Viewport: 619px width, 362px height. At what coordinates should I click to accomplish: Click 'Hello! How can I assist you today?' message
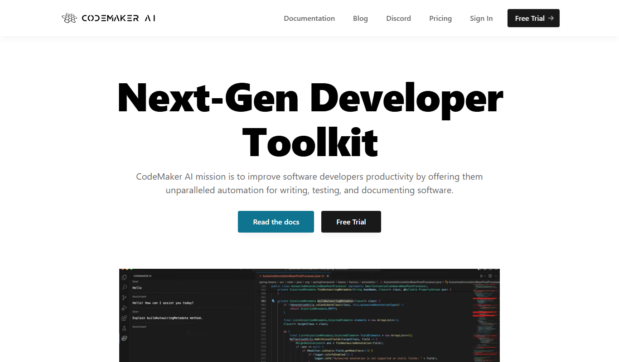point(163,303)
